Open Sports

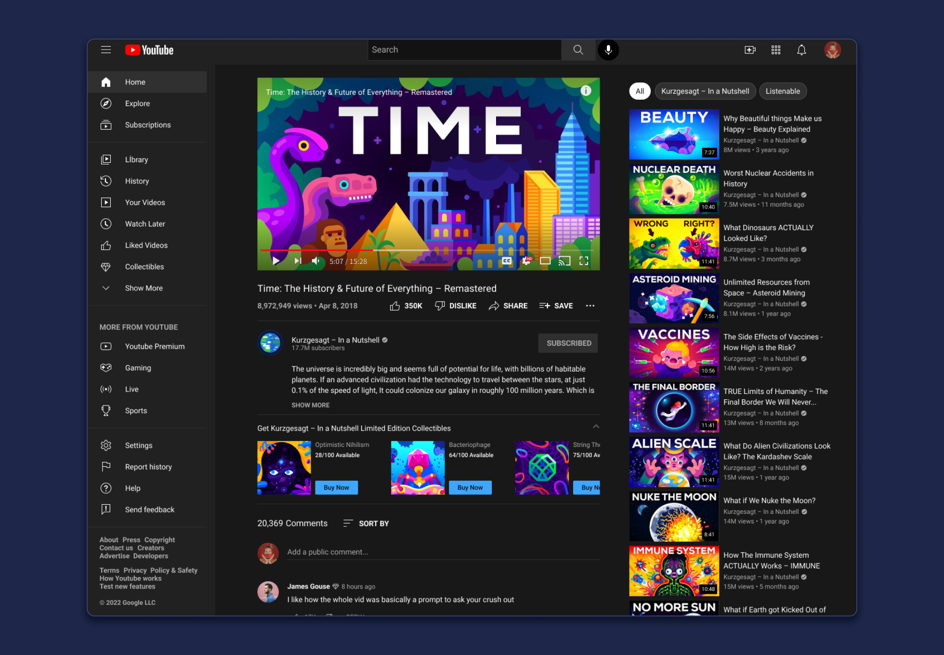(x=147, y=411)
